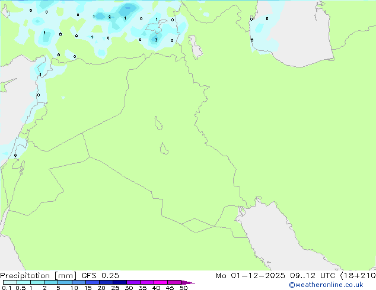Click the over-50 arrow at legend end
This screenshot has width=376, height=290.
(188, 282)
